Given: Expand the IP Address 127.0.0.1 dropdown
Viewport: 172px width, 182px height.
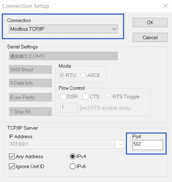Looking at the screenshot, I should (67, 144).
